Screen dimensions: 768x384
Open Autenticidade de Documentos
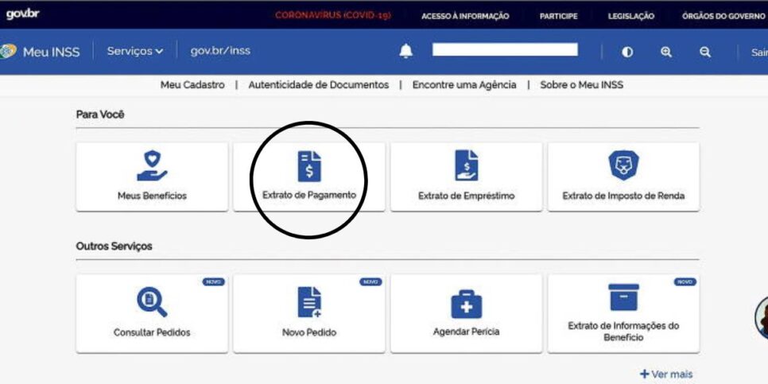[318, 85]
